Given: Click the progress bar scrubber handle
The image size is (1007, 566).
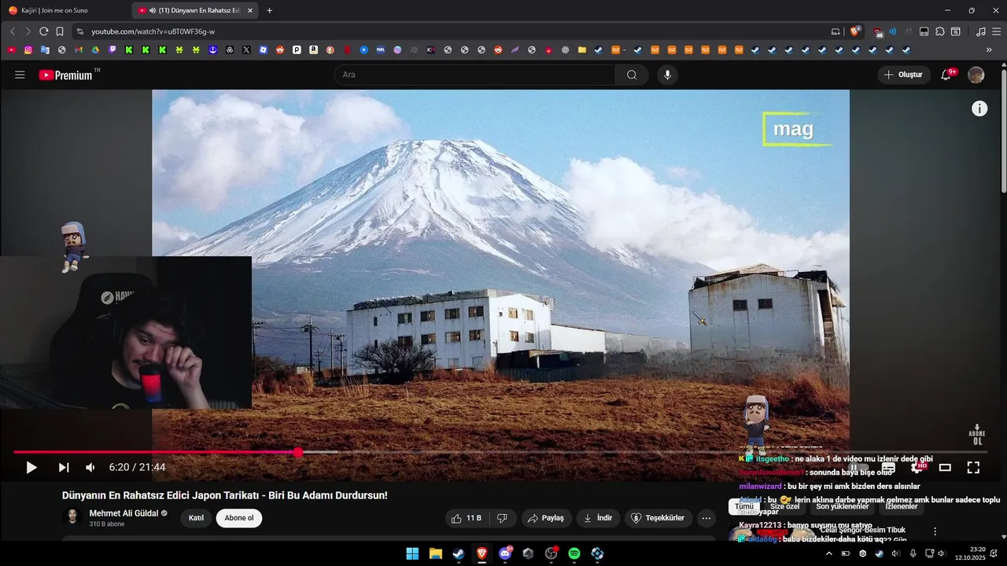Looking at the screenshot, I should (298, 452).
